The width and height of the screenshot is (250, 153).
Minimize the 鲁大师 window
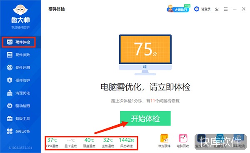[235, 9]
